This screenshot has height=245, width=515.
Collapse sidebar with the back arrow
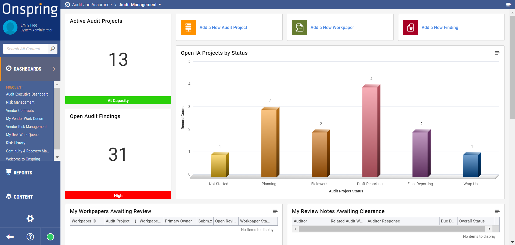tap(10, 237)
